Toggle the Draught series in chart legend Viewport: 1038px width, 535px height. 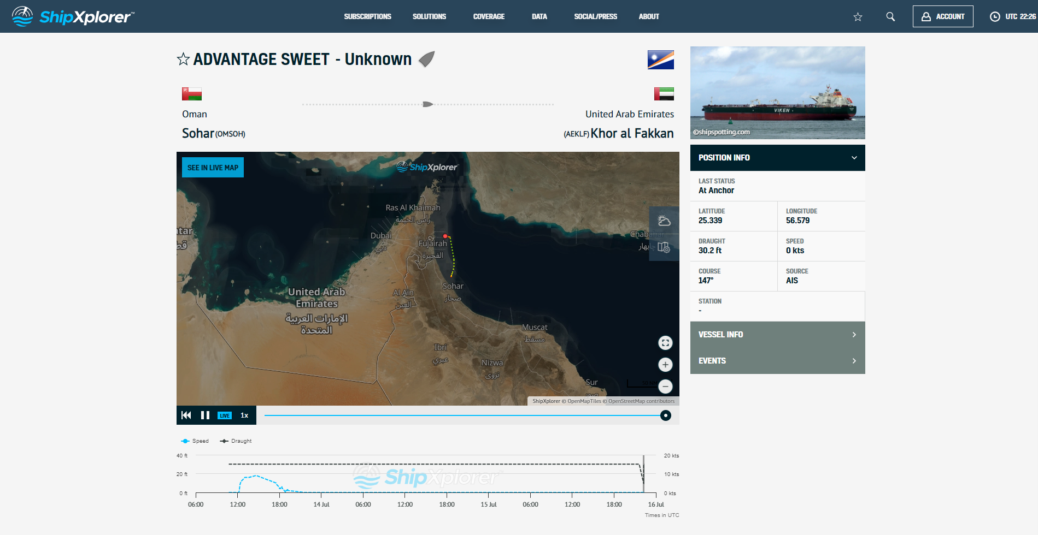pos(236,441)
